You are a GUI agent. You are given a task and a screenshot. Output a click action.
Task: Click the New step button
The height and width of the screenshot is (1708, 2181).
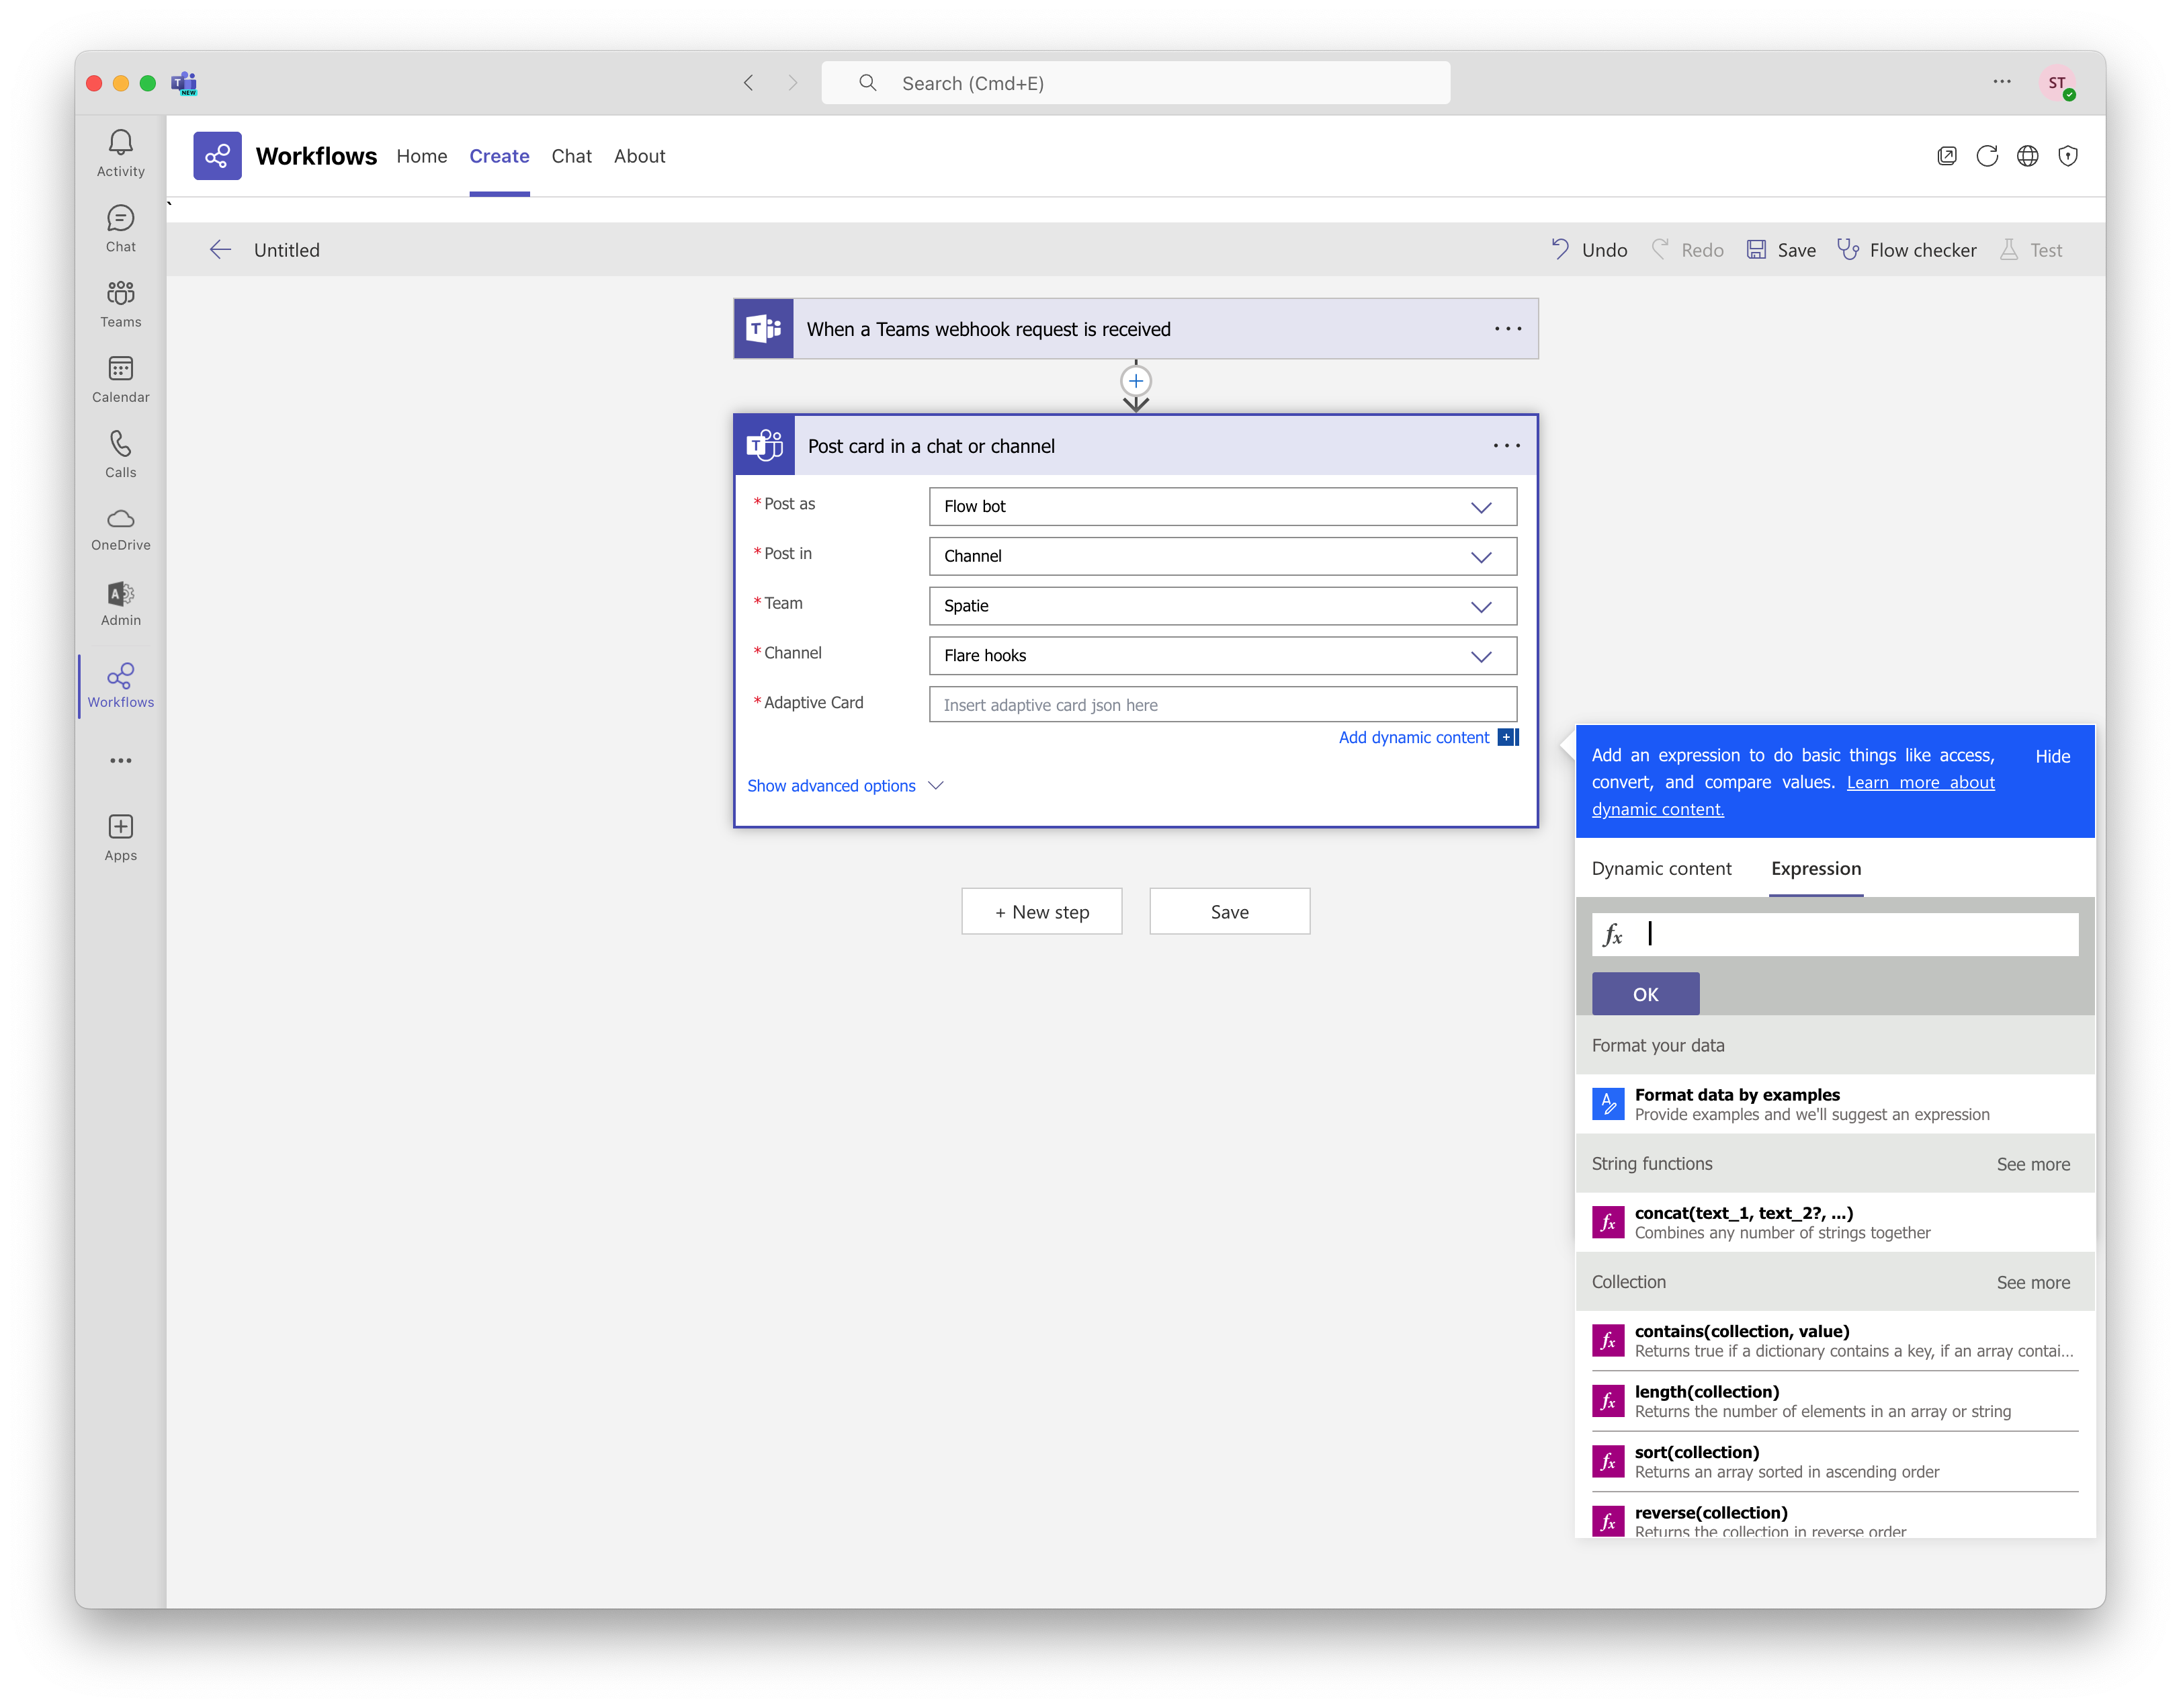[1041, 911]
